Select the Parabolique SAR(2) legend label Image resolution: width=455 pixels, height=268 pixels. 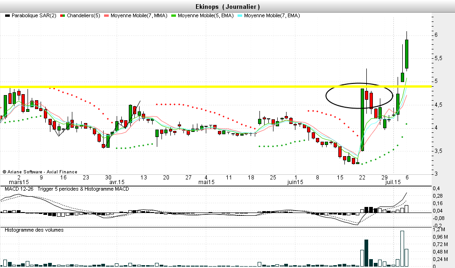34,16
